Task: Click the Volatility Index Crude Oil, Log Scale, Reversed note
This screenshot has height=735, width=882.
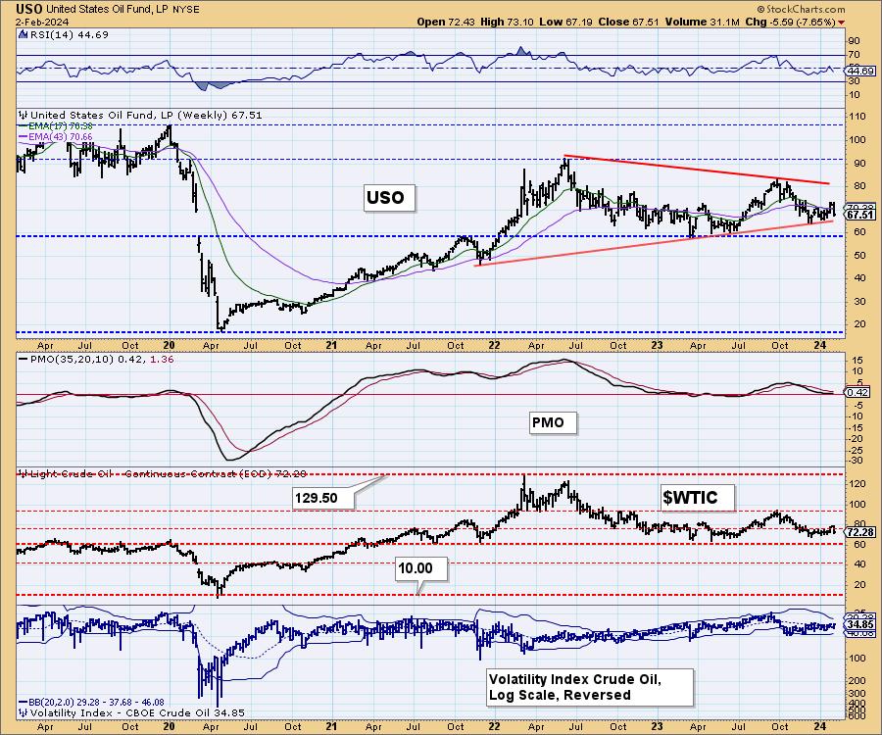Action: 590,687
